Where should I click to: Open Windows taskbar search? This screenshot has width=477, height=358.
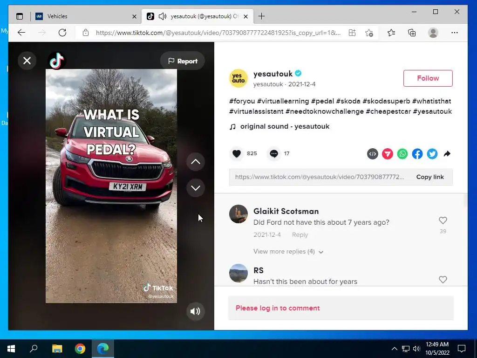pyautogui.click(x=34, y=349)
